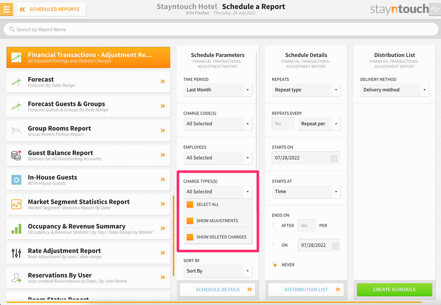Click Market Segment Statistics chart icon
This screenshot has width=441, height=305.
coord(16,204)
